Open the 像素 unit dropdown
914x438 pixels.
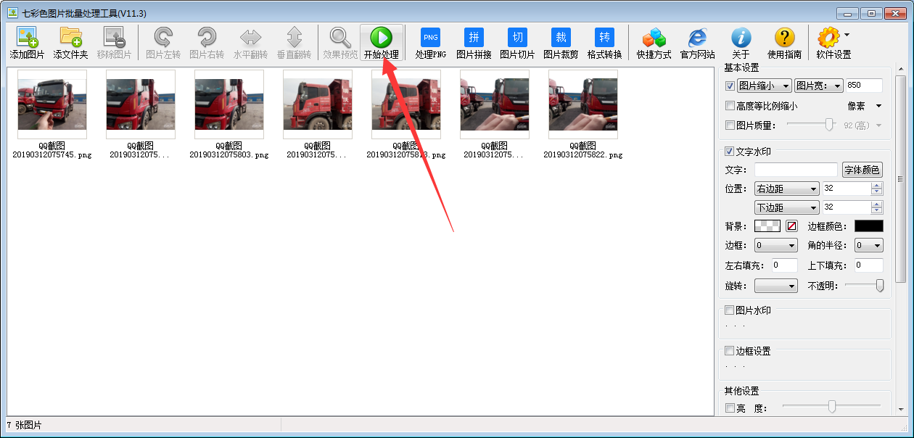[865, 106]
